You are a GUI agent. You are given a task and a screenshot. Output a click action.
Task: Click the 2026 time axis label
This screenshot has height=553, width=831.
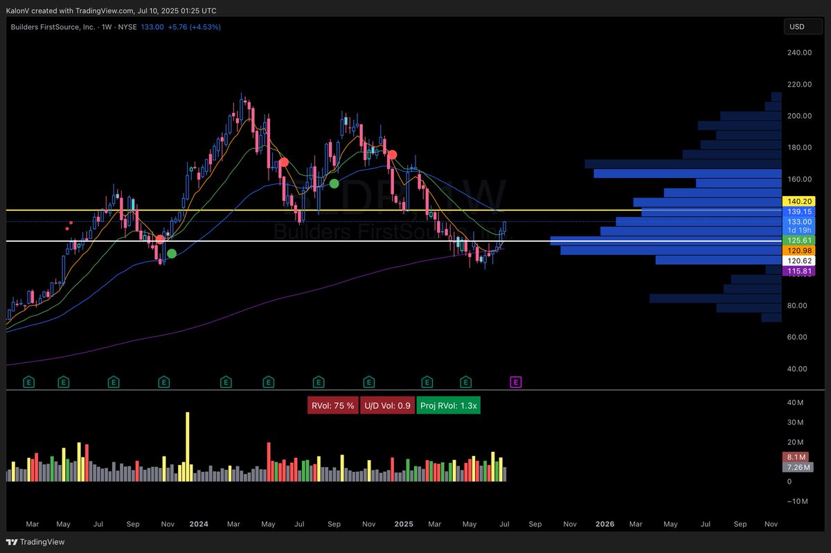tap(605, 525)
